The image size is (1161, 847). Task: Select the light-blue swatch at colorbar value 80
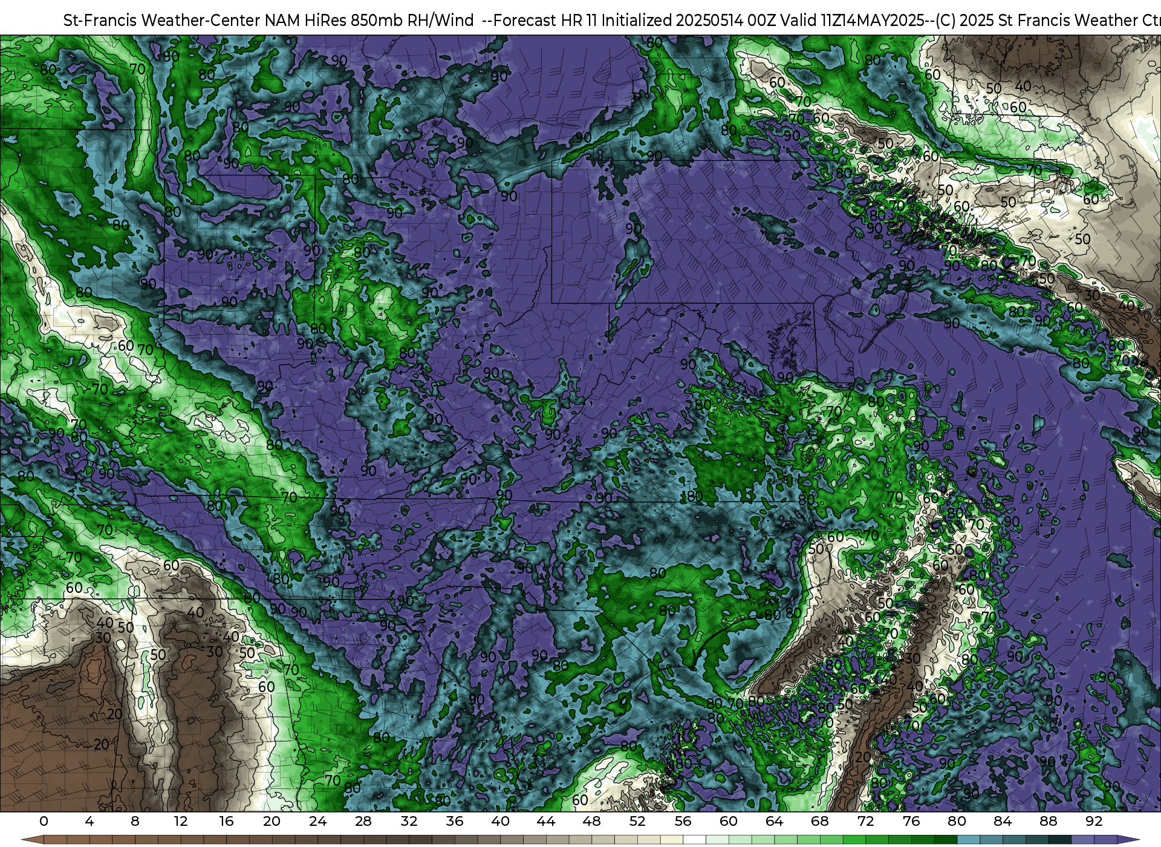point(968,840)
